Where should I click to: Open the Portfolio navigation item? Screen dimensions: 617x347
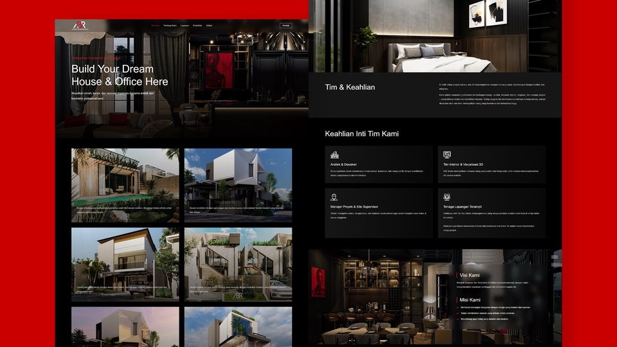coord(197,26)
